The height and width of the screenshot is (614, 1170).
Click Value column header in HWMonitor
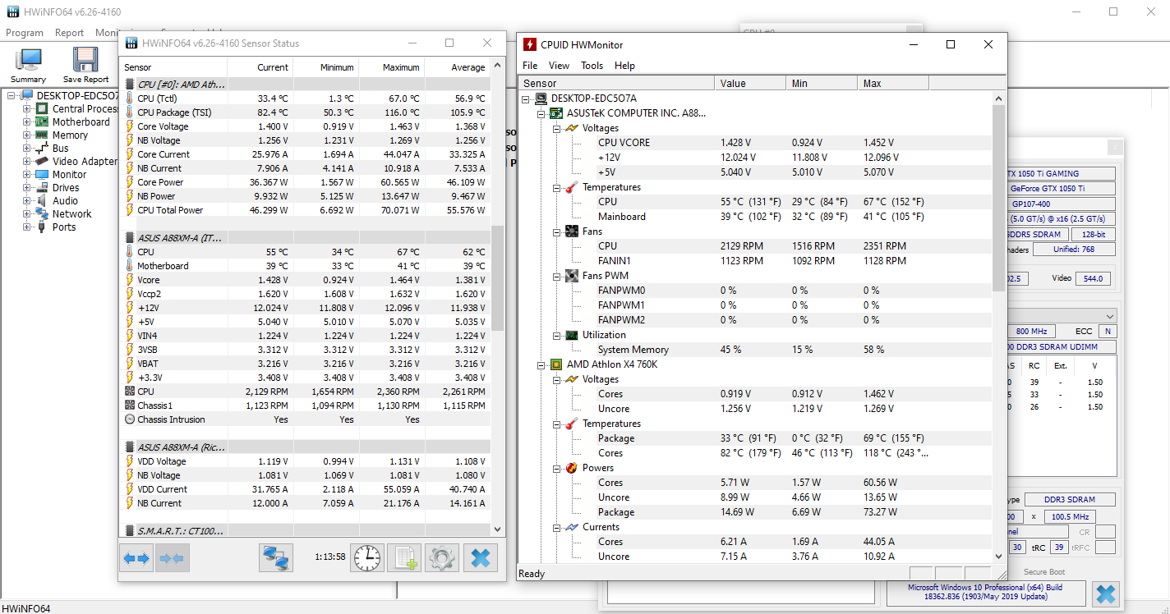[750, 83]
